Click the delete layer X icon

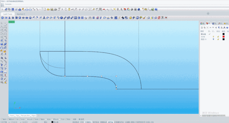[x=208, y=28]
